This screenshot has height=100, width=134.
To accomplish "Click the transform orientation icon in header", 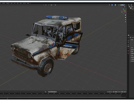I will tap(44, 5).
